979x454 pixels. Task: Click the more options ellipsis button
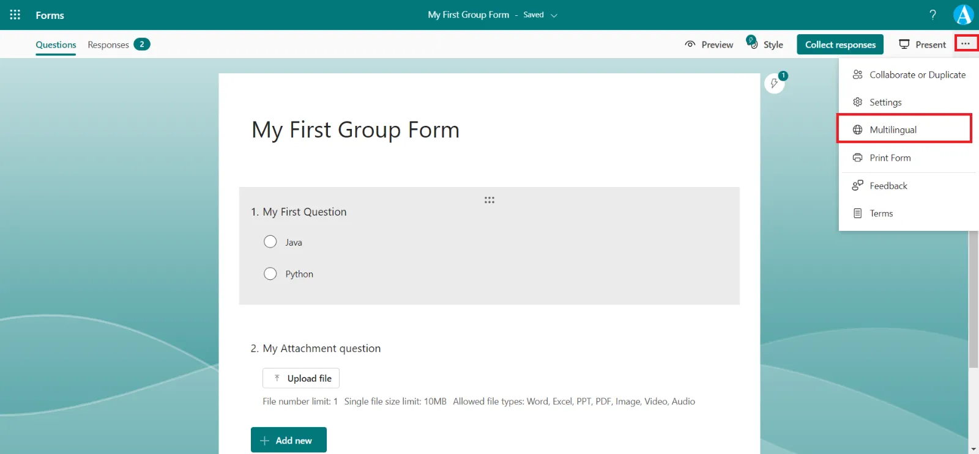(966, 43)
